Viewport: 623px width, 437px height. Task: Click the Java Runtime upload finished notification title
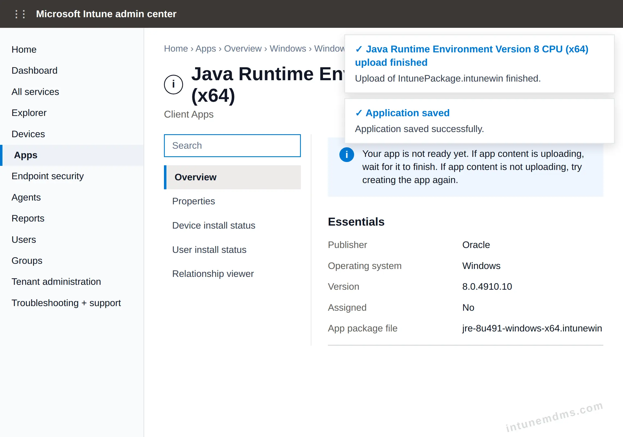click(x=472, y=56)
